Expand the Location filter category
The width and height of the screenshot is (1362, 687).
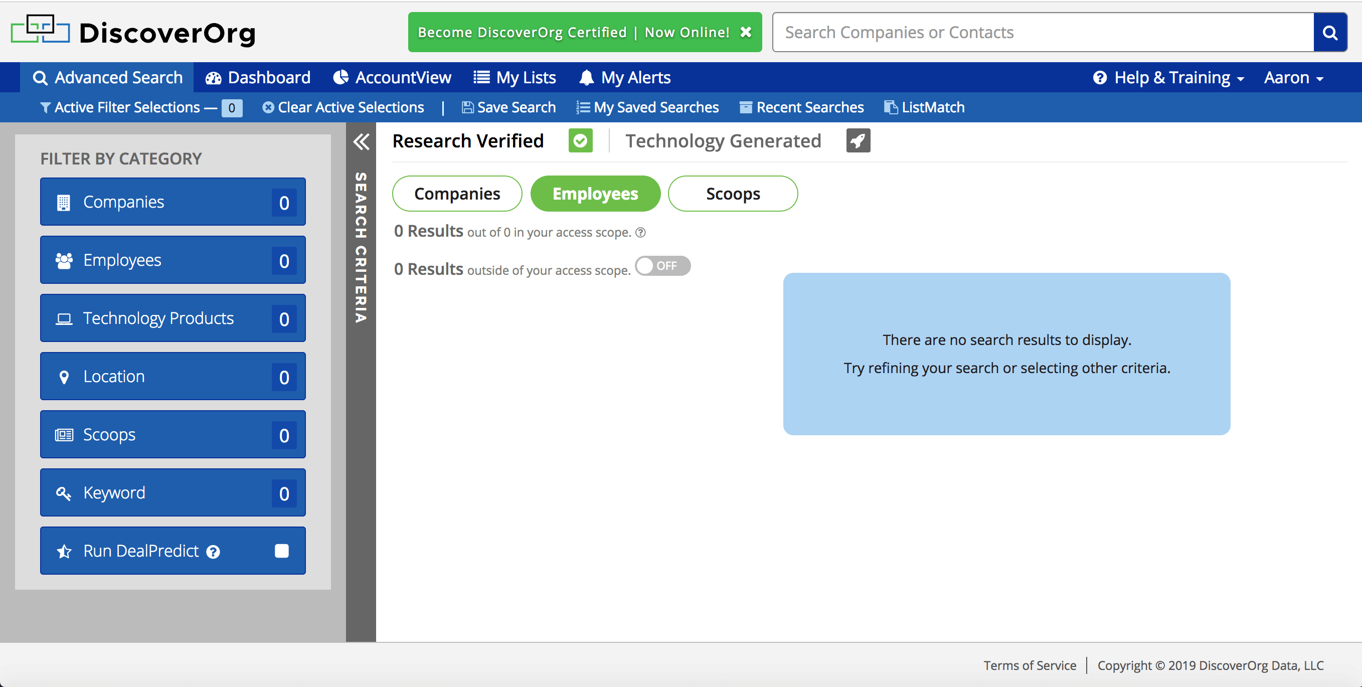point(173,377)
